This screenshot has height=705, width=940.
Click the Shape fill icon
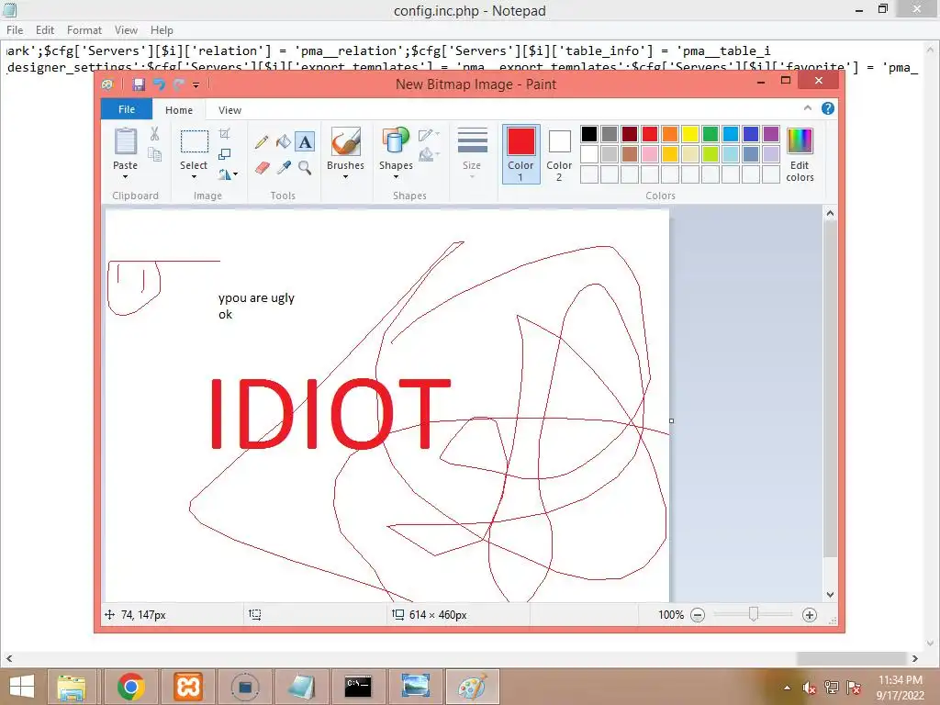point(428,155)
